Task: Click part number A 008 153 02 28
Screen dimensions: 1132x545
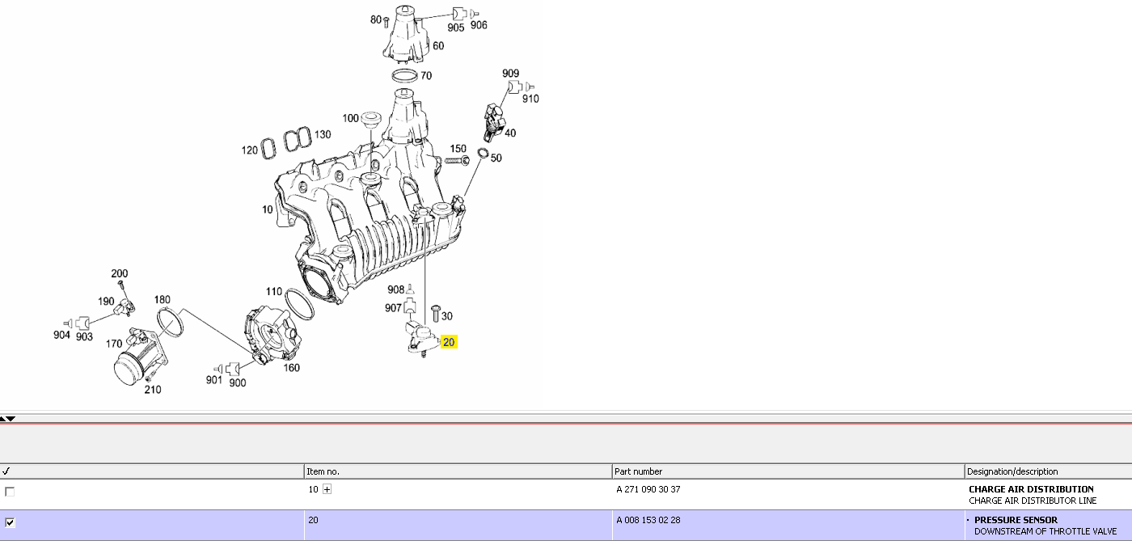Action: point(648,520)
